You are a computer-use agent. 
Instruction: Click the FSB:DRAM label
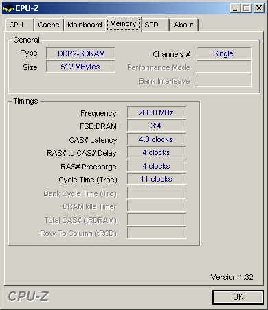coord(98,126)
